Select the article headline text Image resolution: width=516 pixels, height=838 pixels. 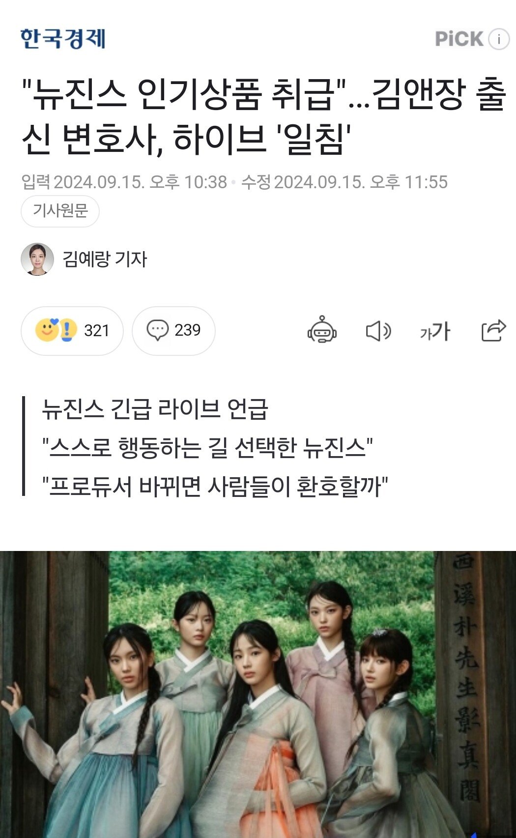click(x=264, y=117)
